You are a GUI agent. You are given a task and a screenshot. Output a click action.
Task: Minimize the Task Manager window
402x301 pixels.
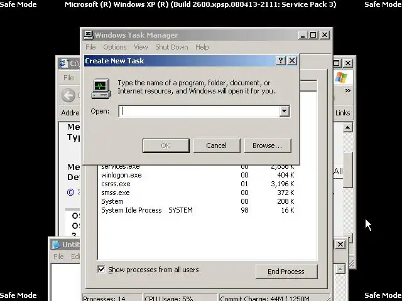pyautogui.click(x=303, y=35)
